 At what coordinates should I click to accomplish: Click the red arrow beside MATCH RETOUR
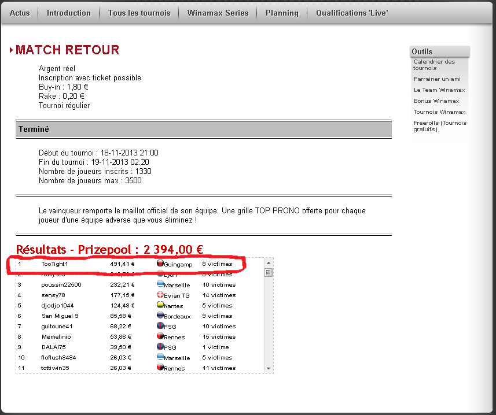pyautogui.click(x=12, y=50)
